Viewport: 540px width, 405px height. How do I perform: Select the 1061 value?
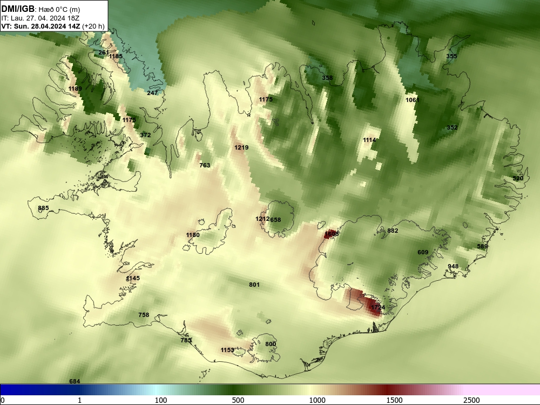[413, 100]
